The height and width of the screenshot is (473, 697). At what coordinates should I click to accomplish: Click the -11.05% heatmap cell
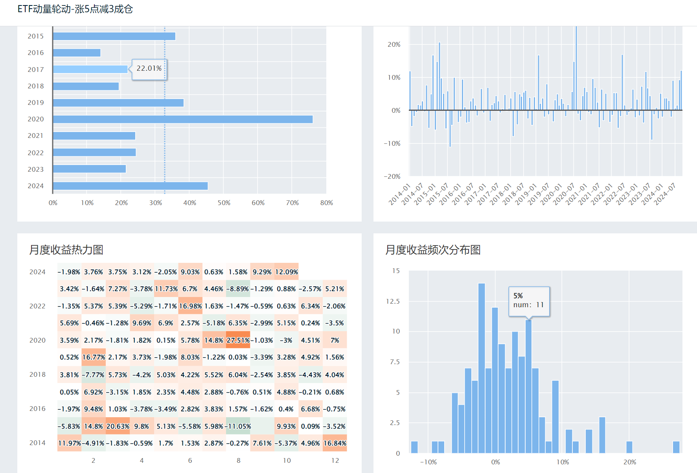pyautogui.click(x=238, y=426)
